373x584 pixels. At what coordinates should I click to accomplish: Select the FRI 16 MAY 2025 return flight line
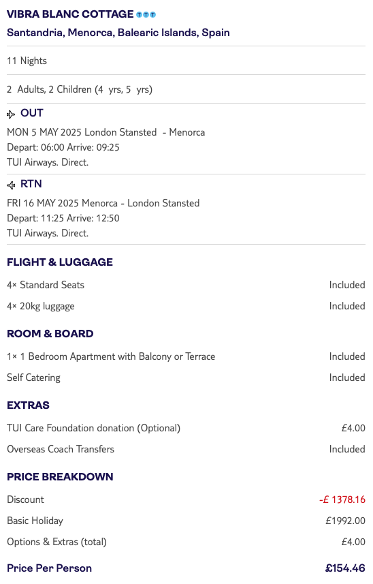(x=103, y=203)
